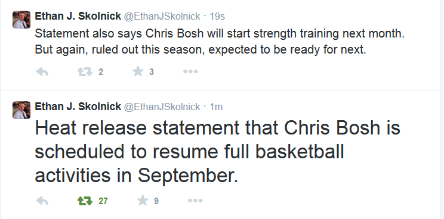Open the 19s timestamp link
Screen dimensions: 444x219
point(217,17)
